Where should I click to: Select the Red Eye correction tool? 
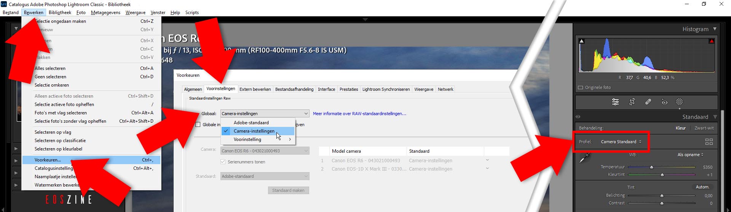(x=664, y=102)
